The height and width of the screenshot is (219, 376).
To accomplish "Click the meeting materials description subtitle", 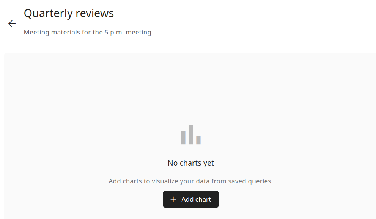I will click(87, 32).
